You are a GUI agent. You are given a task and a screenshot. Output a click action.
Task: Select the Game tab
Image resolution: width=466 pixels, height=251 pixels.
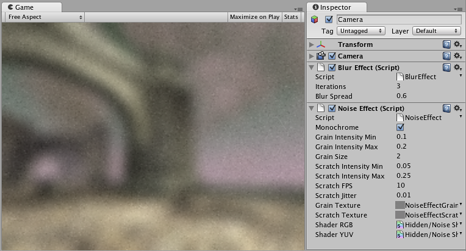pyautogui.click(x=32, y=7)
